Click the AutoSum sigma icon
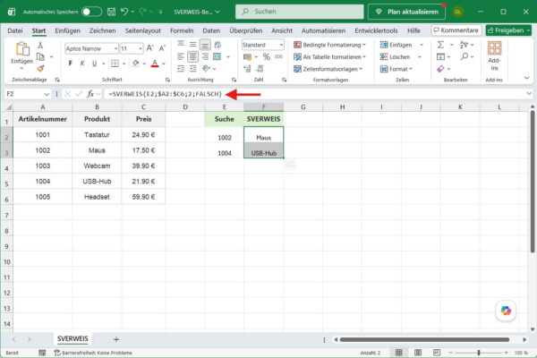537x358 pixels. [440, 45]
